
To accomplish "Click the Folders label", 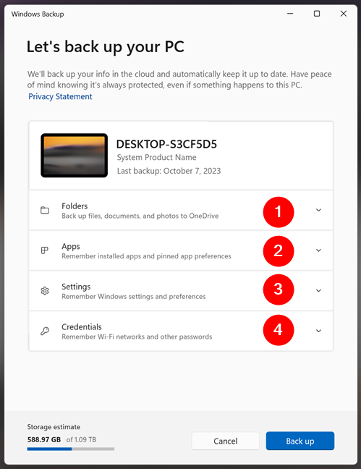I will [75, 206].
